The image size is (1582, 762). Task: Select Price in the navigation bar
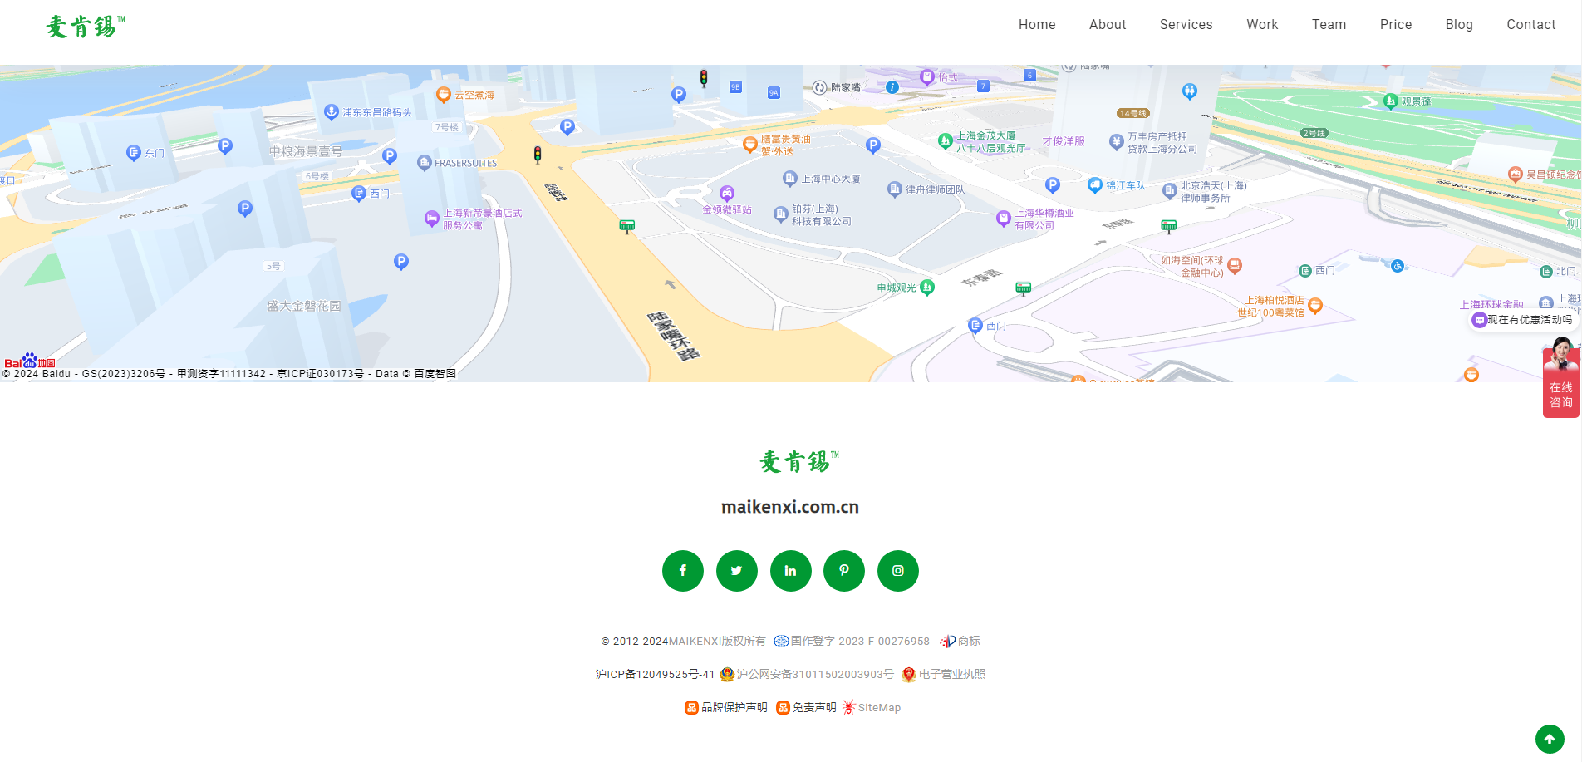click(1395, 25)
